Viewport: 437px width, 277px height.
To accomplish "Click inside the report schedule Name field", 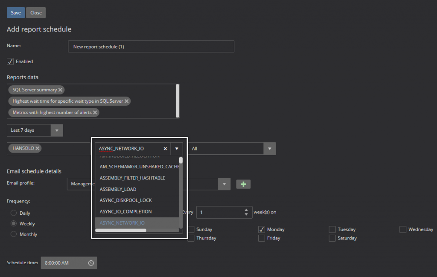I will pyautogui.click(x=151, y=46).
